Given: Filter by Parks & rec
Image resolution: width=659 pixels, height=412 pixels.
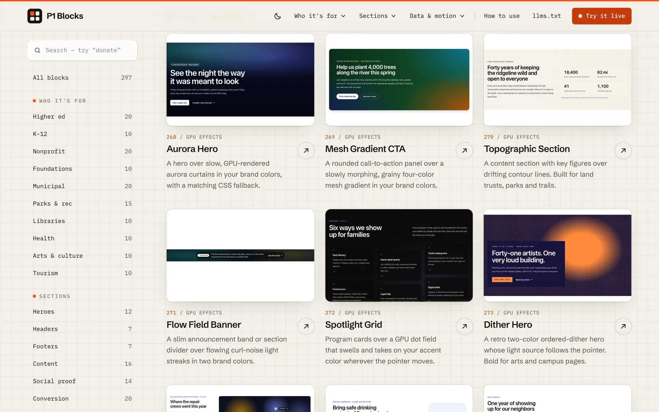Looking at the screenshot, I should tap(82, 204).
